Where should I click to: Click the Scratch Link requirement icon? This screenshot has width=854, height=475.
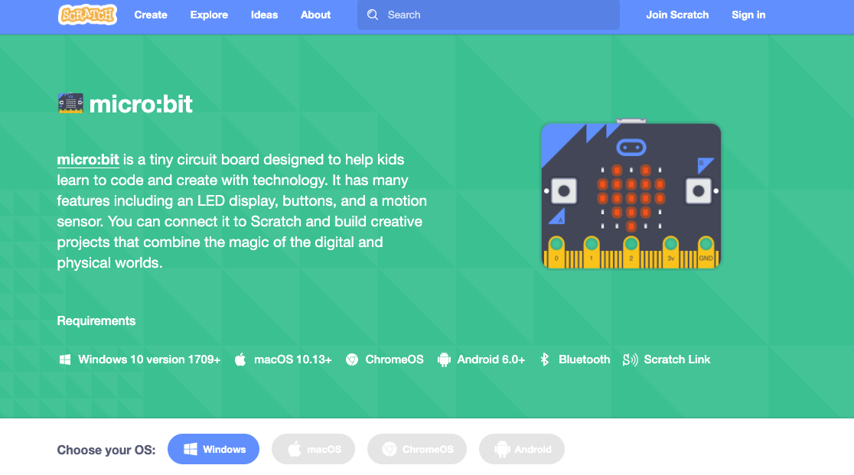(630, 360)
